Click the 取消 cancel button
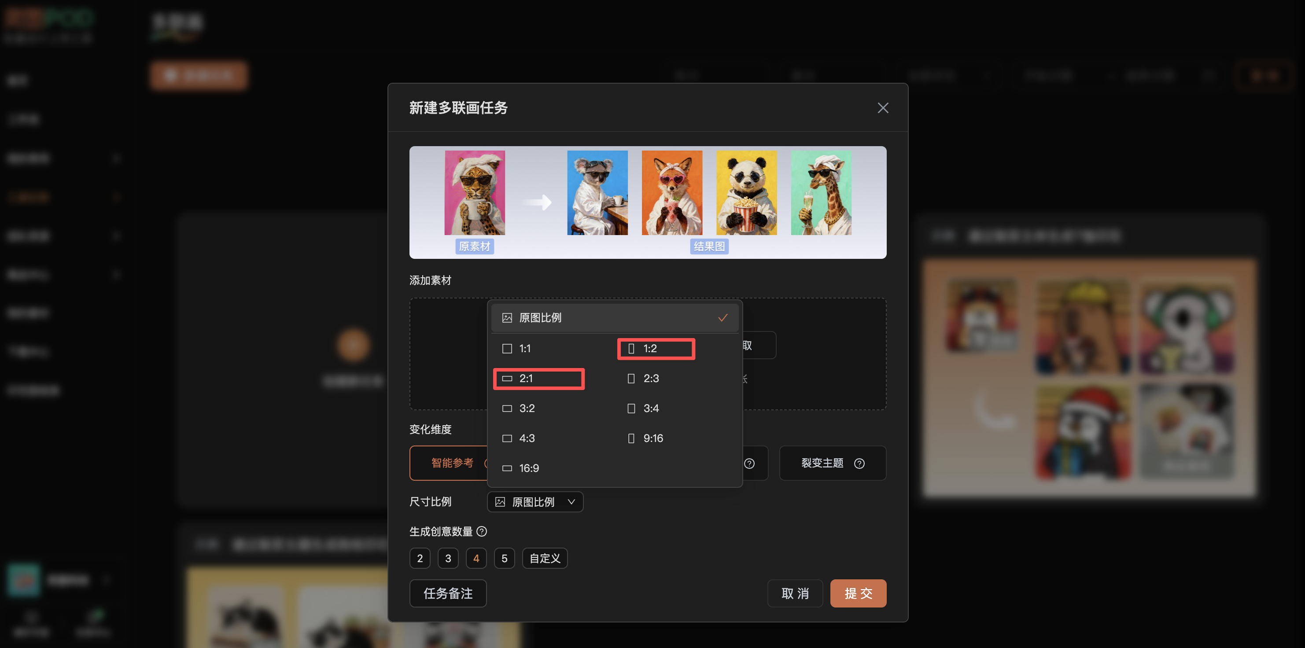This screenshot has height=648, width=1305. (794, 593)
